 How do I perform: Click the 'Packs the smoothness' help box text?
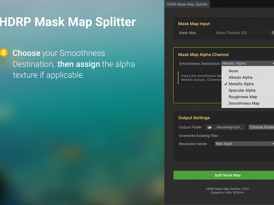[201, 78]
